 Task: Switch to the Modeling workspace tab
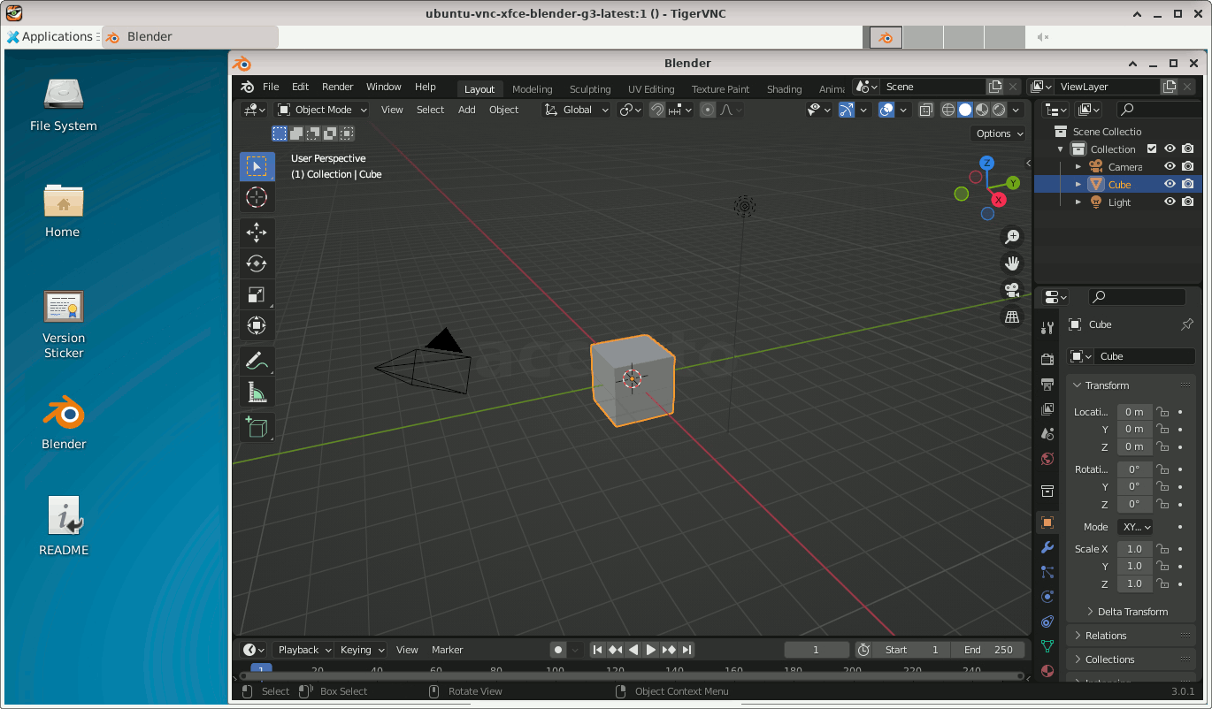click(x=532, y=89)
